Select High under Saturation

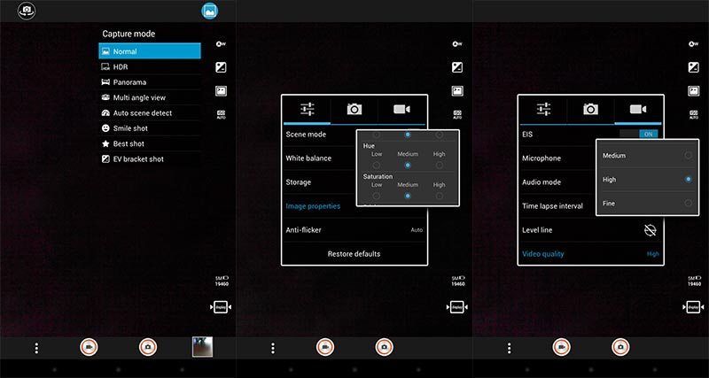(x=439, y=196)
